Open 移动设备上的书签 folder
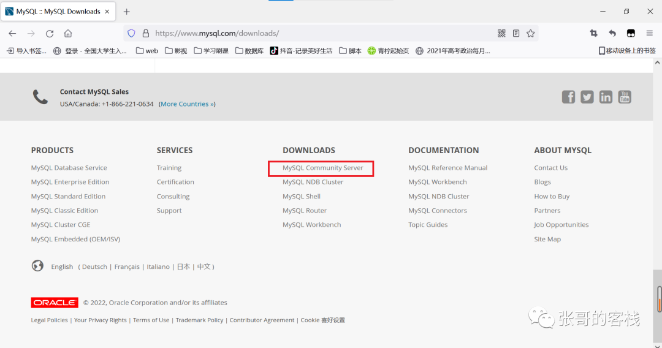 click(x=627, y=51)
